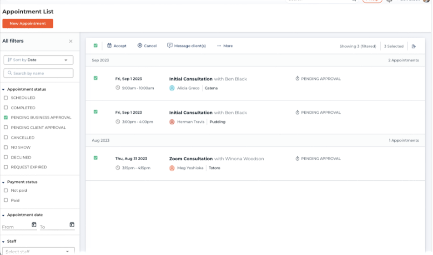Screen dimensions: 433x255
Task: Uncheck PENDING BUSINESS APPROVAL filter
Action: click(x=6, y=117)
